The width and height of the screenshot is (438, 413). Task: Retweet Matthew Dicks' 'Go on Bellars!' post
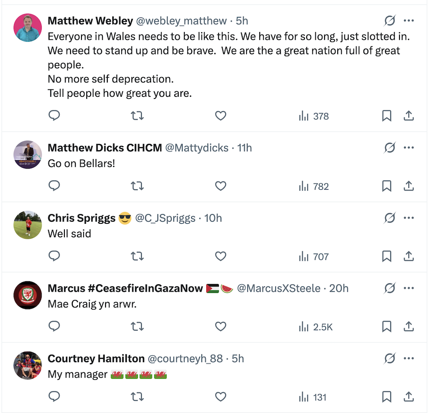pos(137,186)
